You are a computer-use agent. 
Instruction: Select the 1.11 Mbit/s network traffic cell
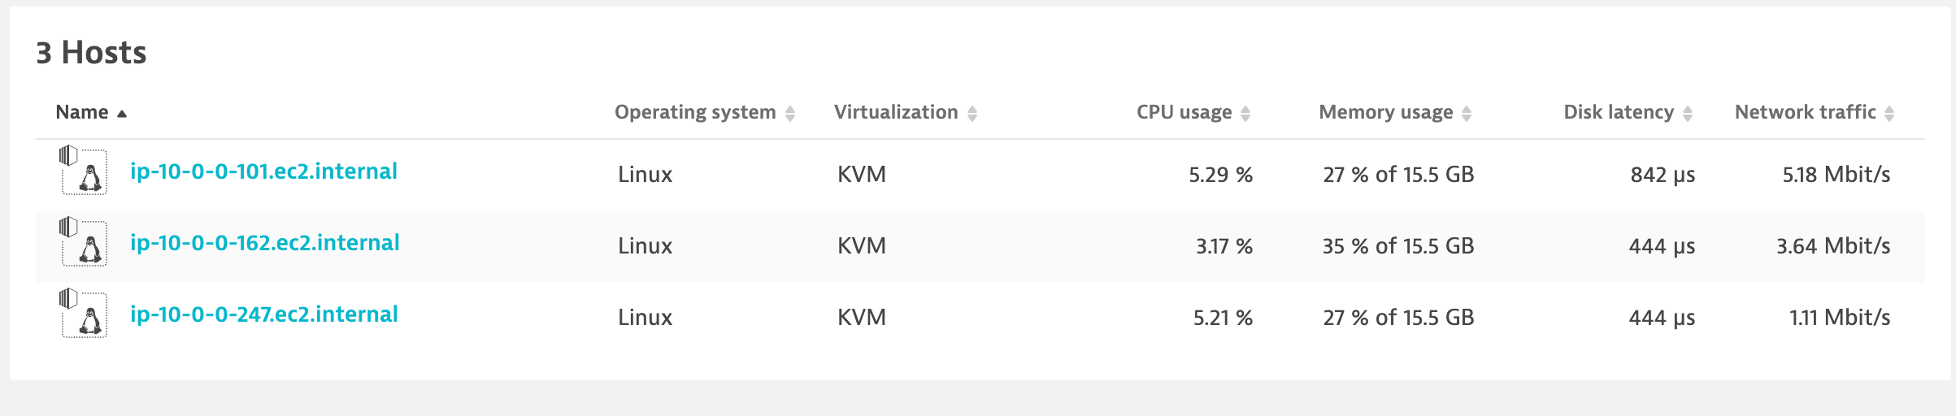(x=1840, y=318)
